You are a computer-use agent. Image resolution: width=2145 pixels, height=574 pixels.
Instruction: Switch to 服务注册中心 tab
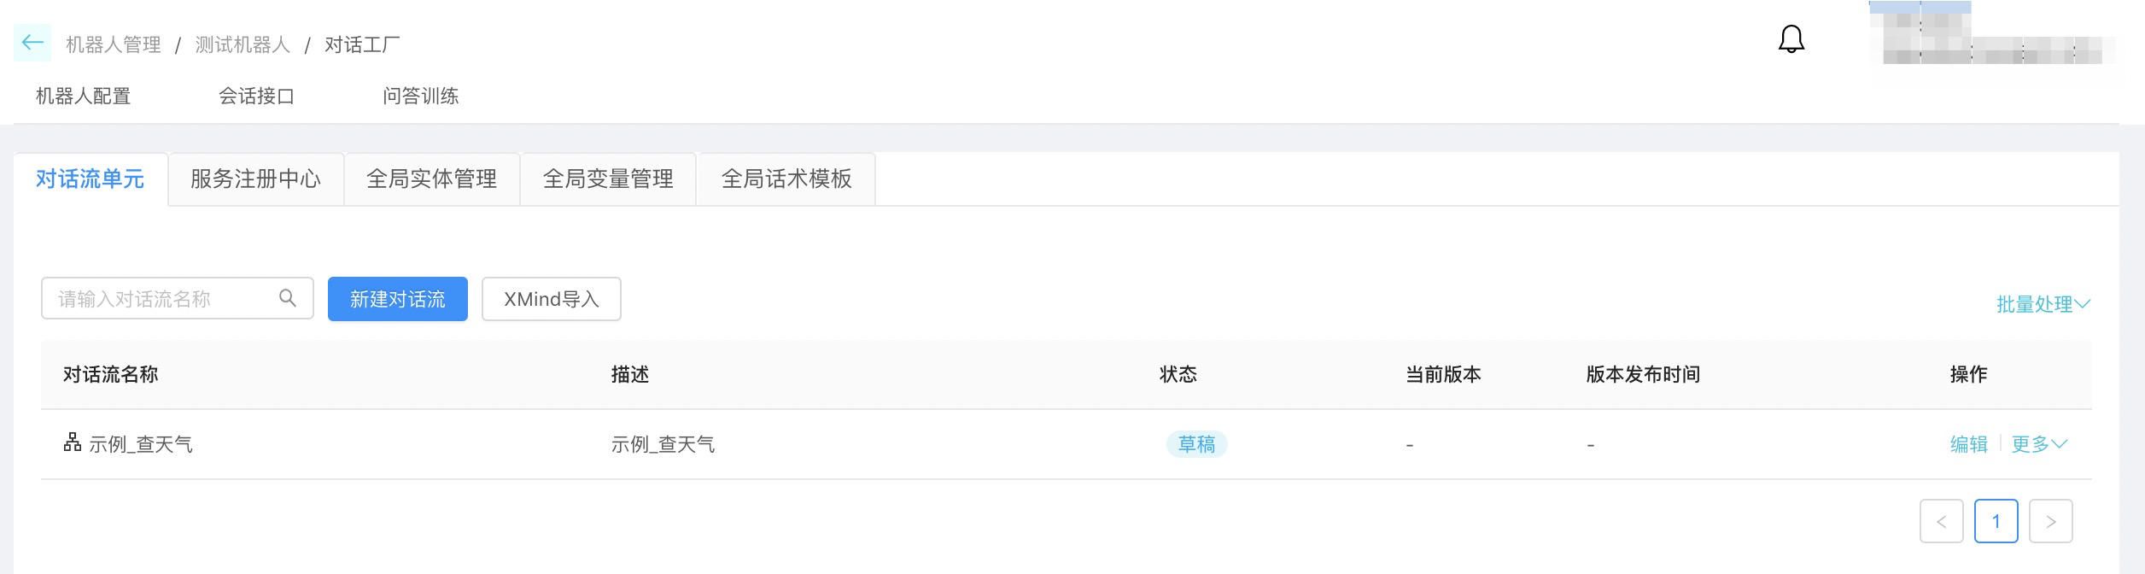coord(256,179)
